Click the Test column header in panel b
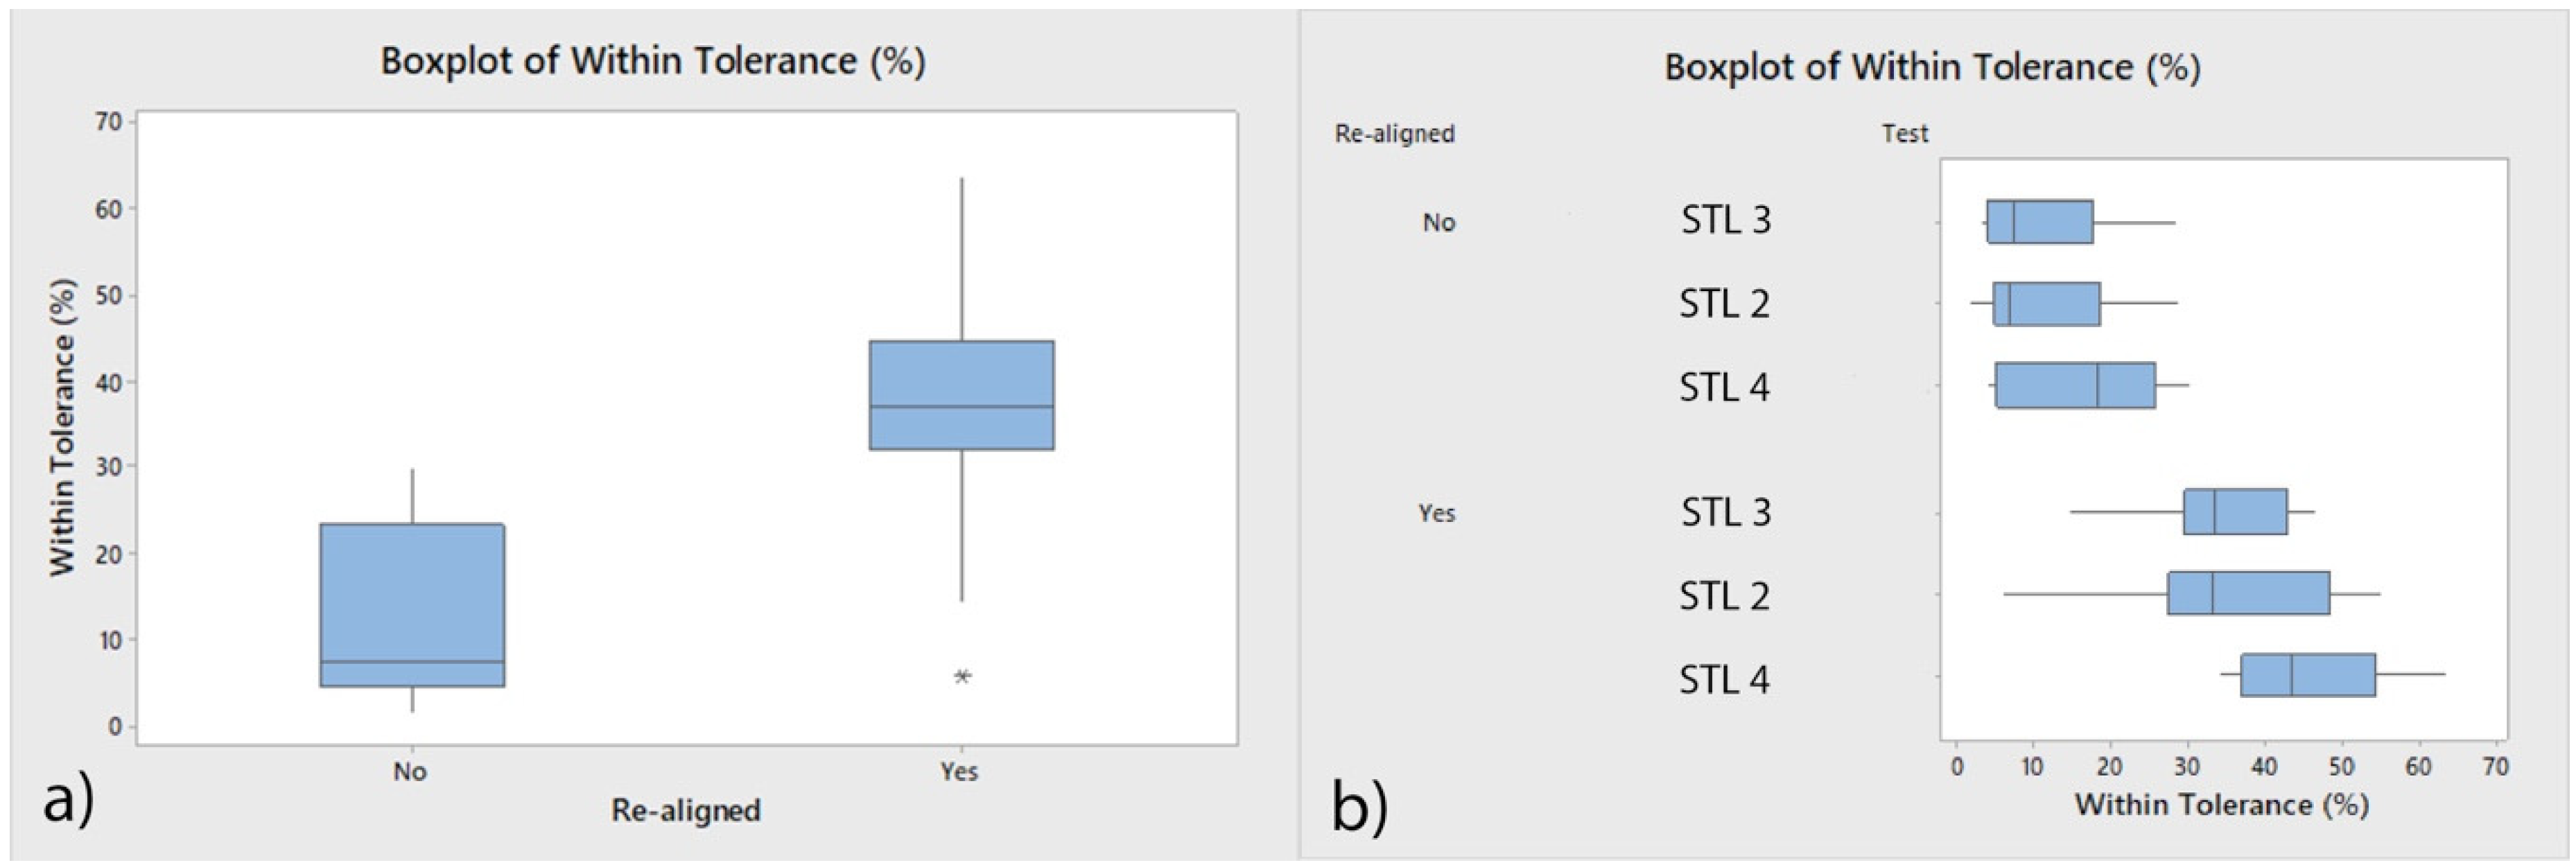2576x865 pixels. coord(1904,133)
